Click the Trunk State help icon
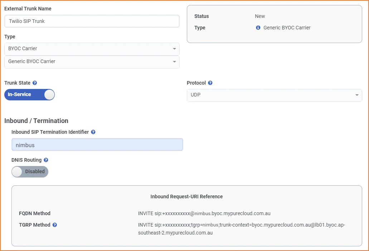This screenshot has width=369, height=251. [x=35, y=83]
